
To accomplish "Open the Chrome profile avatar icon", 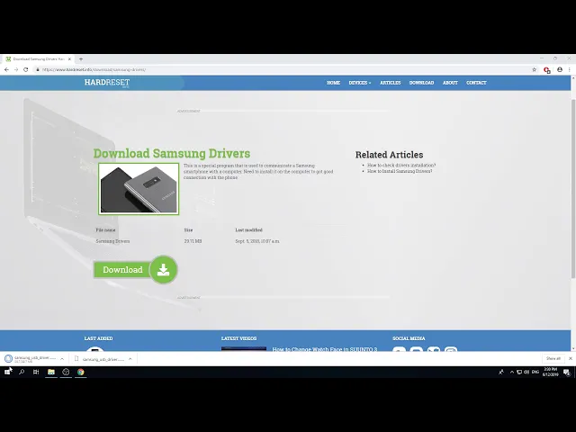I will coord(560,69).
